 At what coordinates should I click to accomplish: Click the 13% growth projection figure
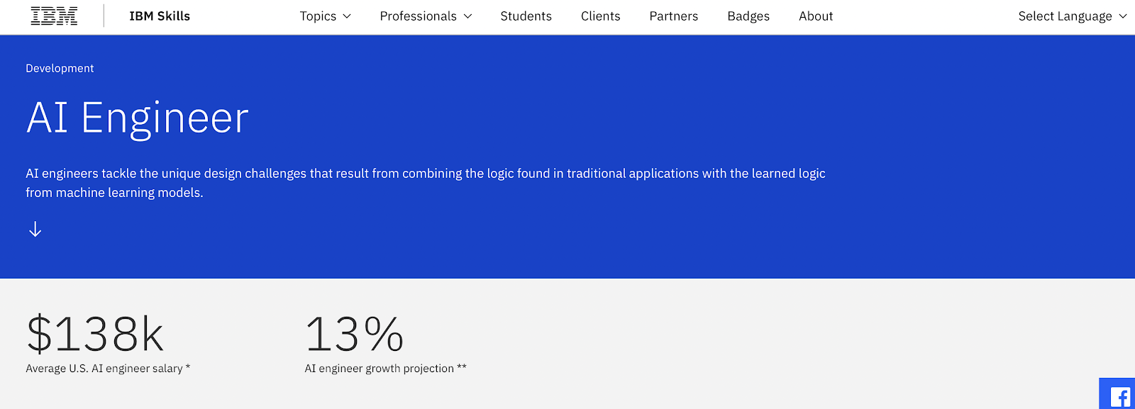pyautogui.click(x=354, y=335)
